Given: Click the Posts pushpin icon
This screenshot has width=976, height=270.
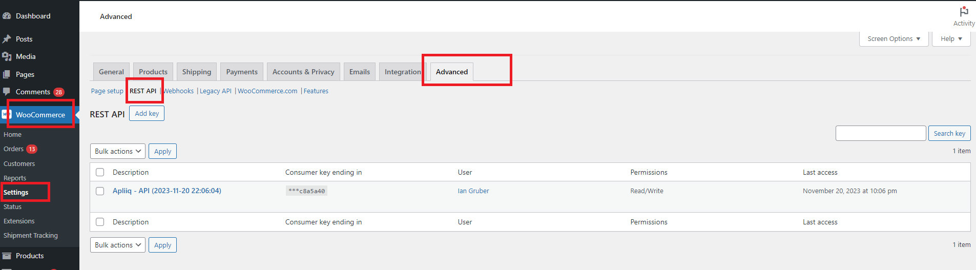Looking at the screenshot, I should 7,39.
